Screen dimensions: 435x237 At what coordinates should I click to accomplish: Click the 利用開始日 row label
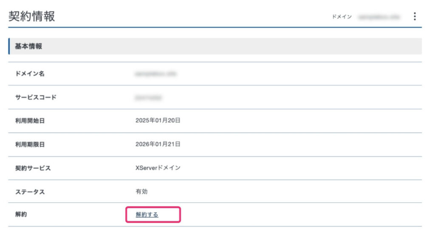click(x=30, y=121)
